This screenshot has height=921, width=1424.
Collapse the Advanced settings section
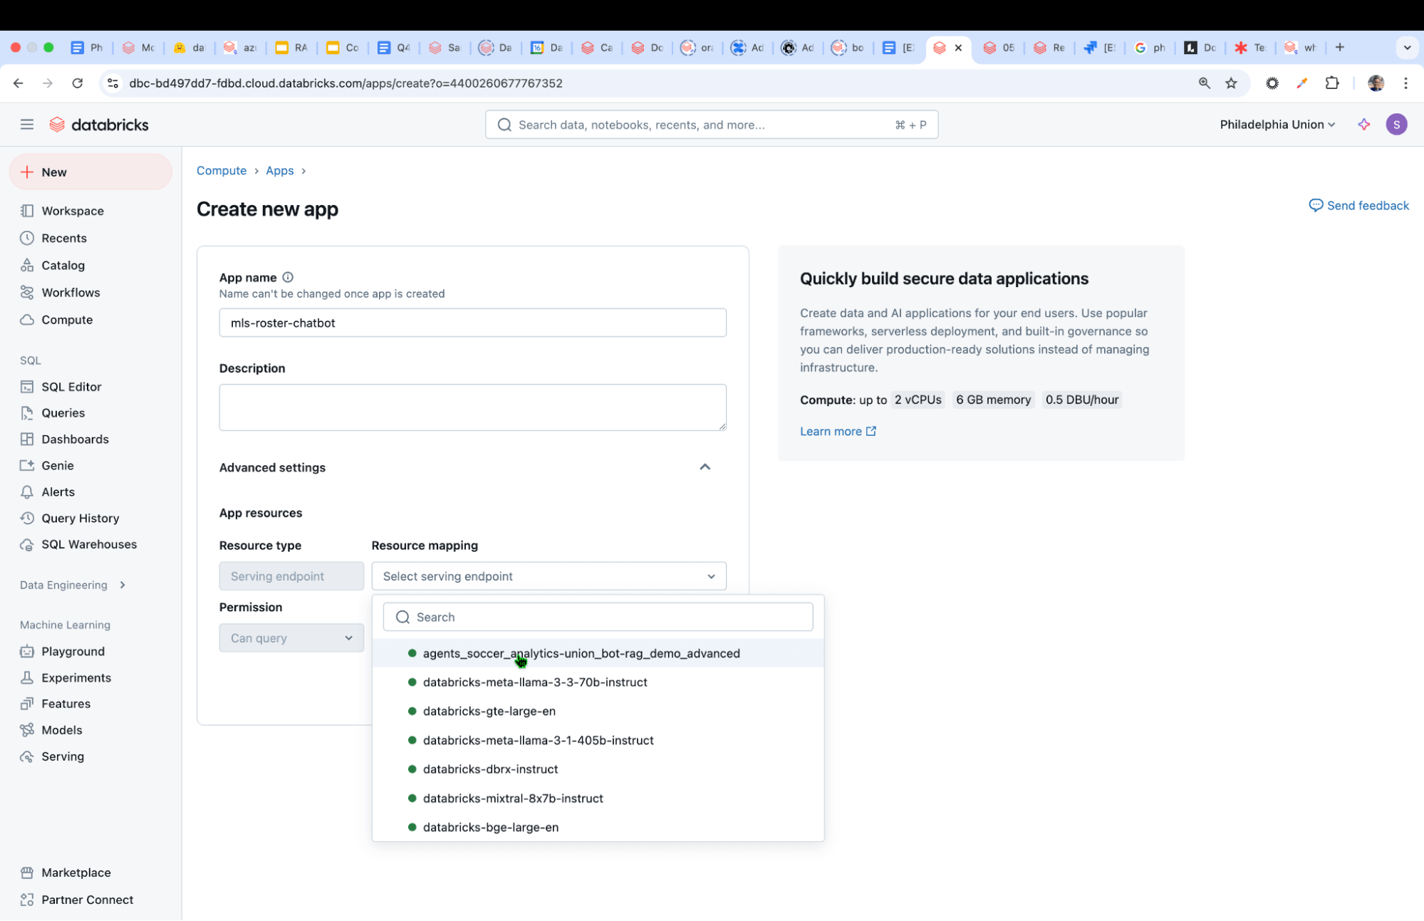pyautogui.click(x=705, y=467)
